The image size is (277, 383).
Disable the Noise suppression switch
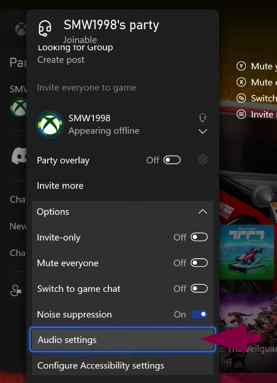199,314
